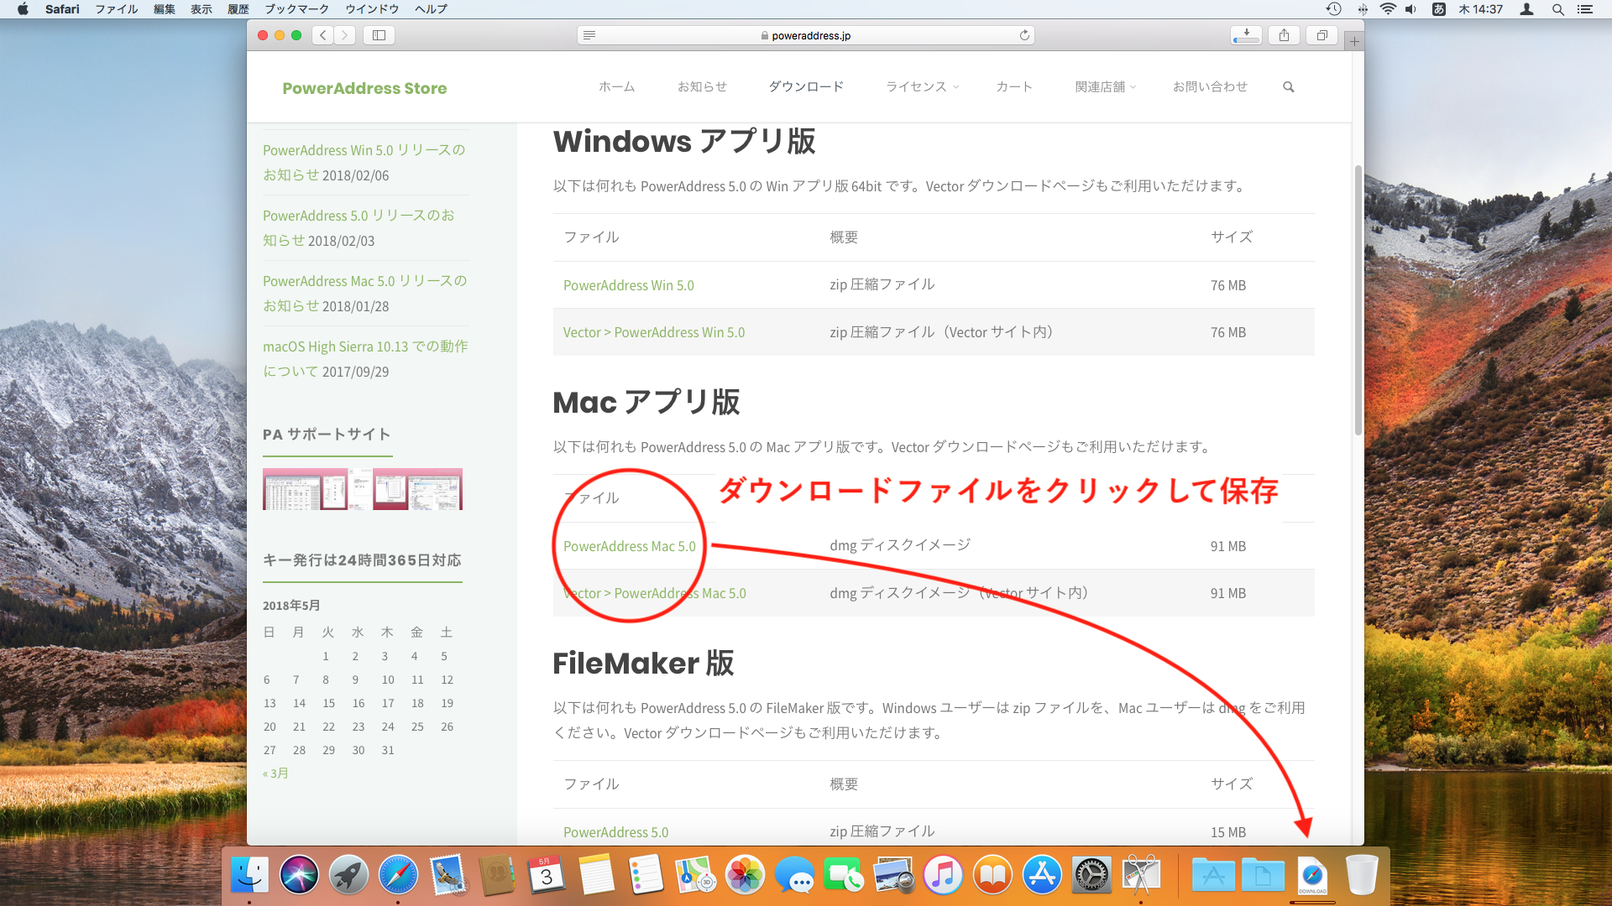Open App Store from the Dock
1612x906 pixels.
pyautogui.click(x=1042, y=876)
